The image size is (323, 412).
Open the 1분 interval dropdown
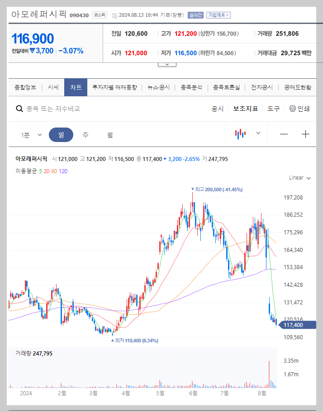(30, 135)
